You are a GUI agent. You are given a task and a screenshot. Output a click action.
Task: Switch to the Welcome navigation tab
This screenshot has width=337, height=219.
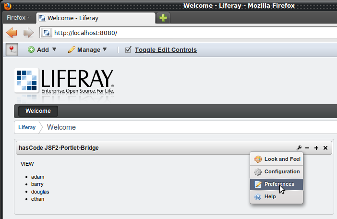(38, 111)
